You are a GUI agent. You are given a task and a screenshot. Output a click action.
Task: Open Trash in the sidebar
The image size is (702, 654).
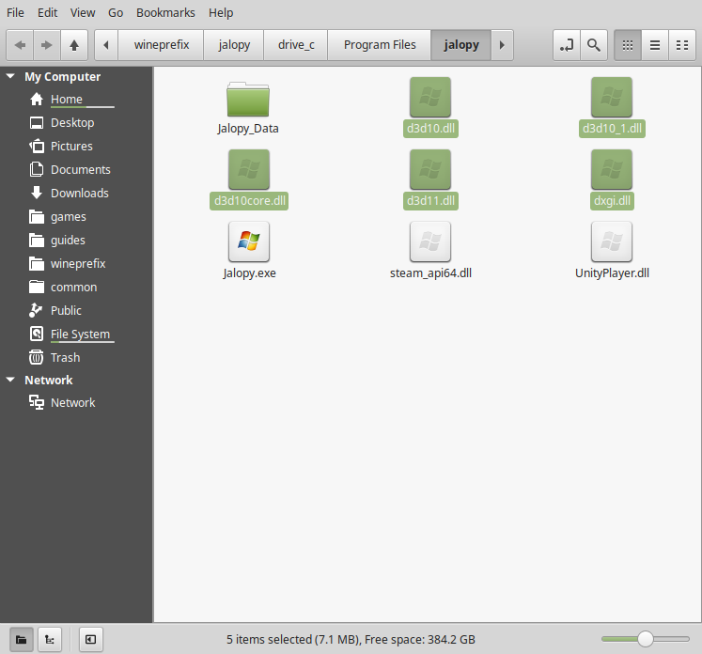(66, 358)
